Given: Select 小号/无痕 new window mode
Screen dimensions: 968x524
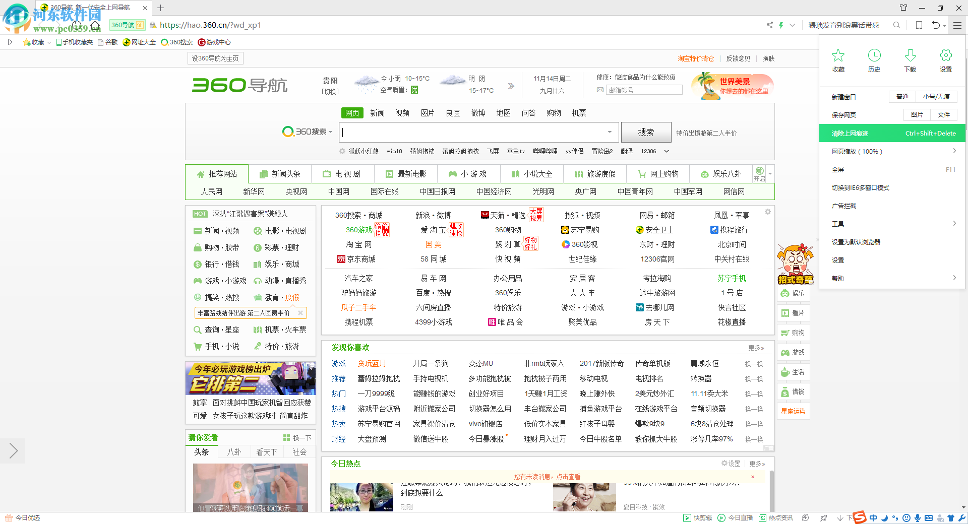Looking at the screenshot, I should tap(937, 97).
